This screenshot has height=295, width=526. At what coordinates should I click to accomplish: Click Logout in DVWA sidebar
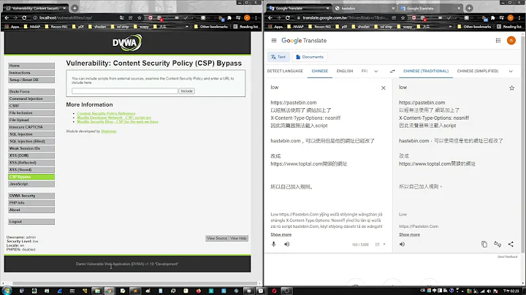point(31,221)
